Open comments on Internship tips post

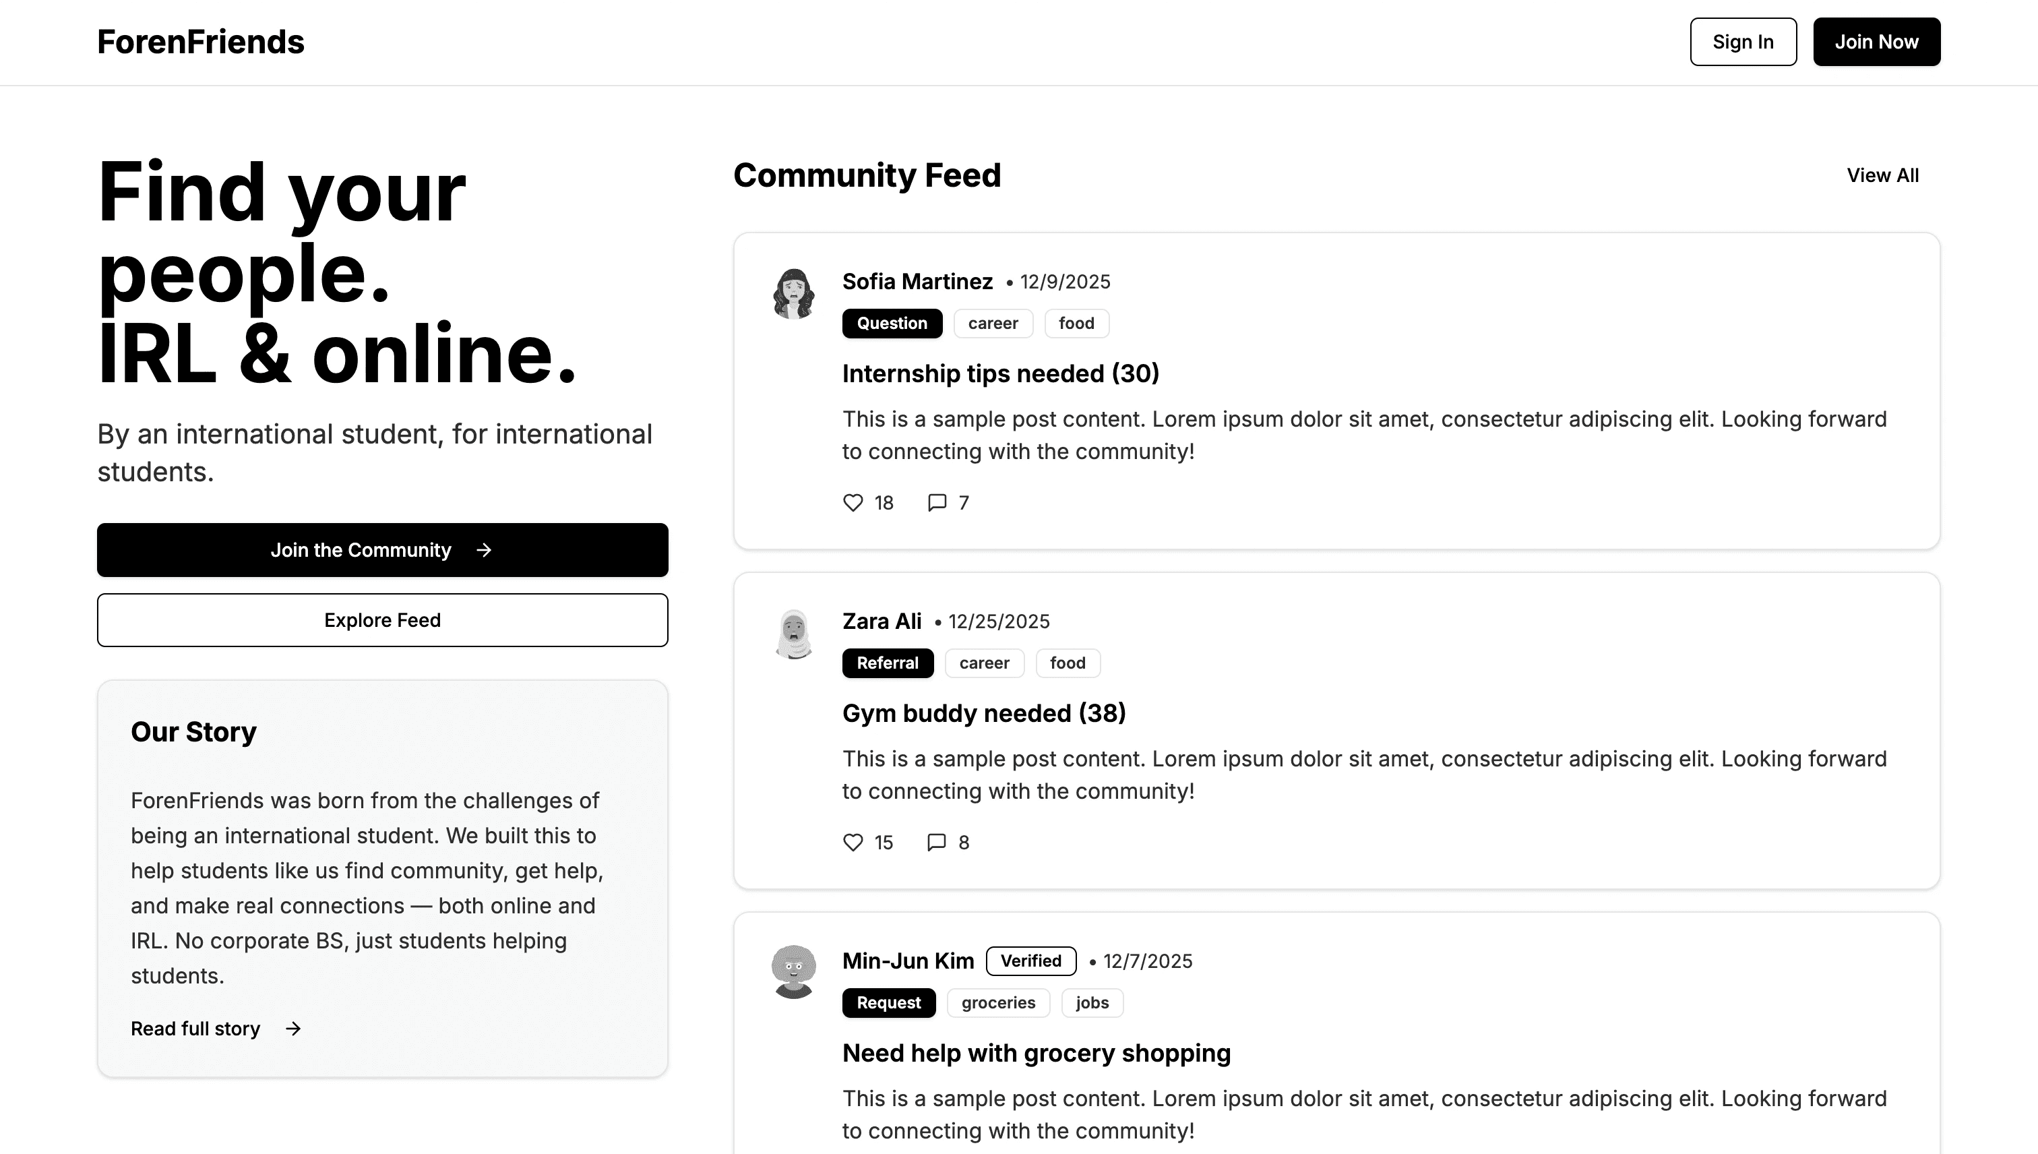click(x=937, y=502)
